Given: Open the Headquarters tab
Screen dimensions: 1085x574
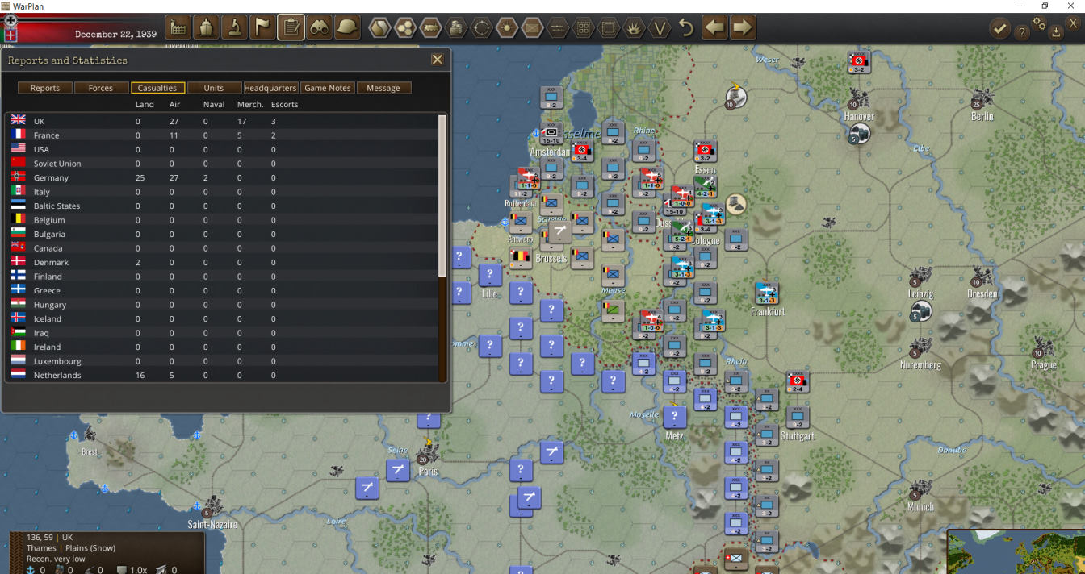Looking at the screenshot, I should 270,88.
